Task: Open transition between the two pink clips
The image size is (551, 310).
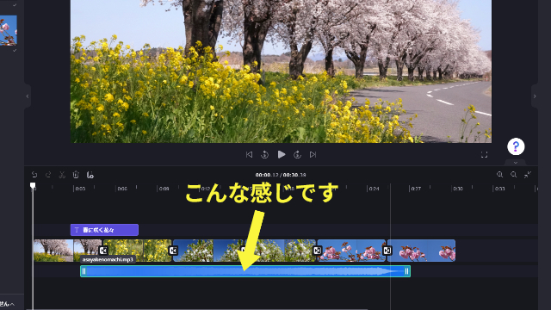Action: pyautogui.click(x=387, y=251)
